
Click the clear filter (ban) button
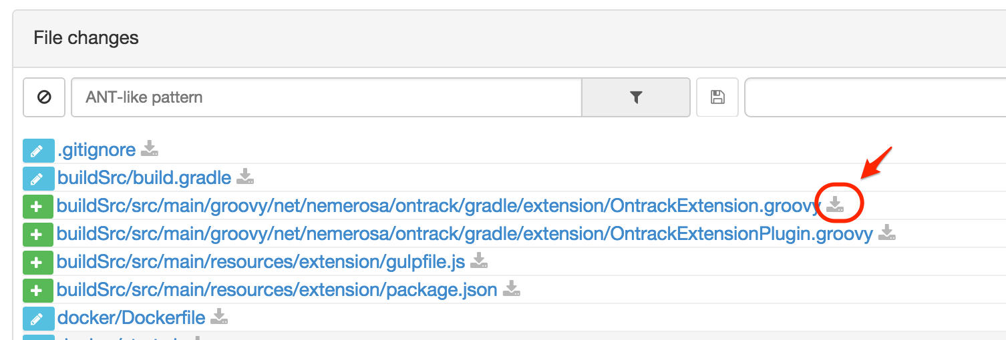[44, 97]
